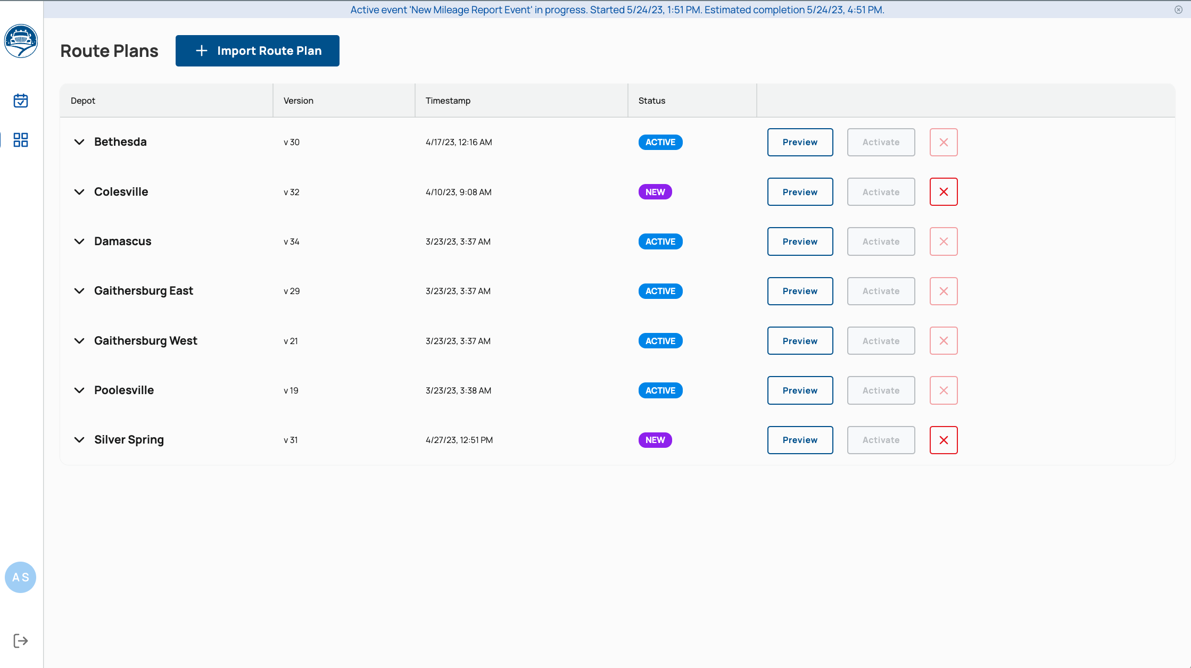This screenshot has height=668, width=1191.
Task: Dismiss the active event banner
Action: tap(1178, 10)
